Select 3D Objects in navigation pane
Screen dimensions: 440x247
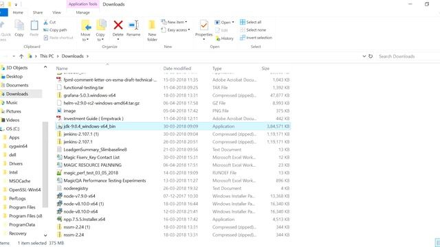point(16,68)
